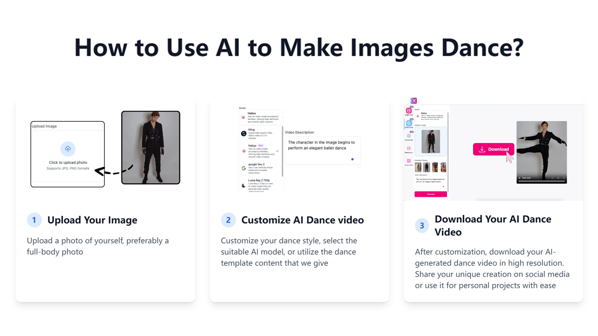Click the iK logo icon
This screenshot has height=336, width=598.
tap(414, 101)
